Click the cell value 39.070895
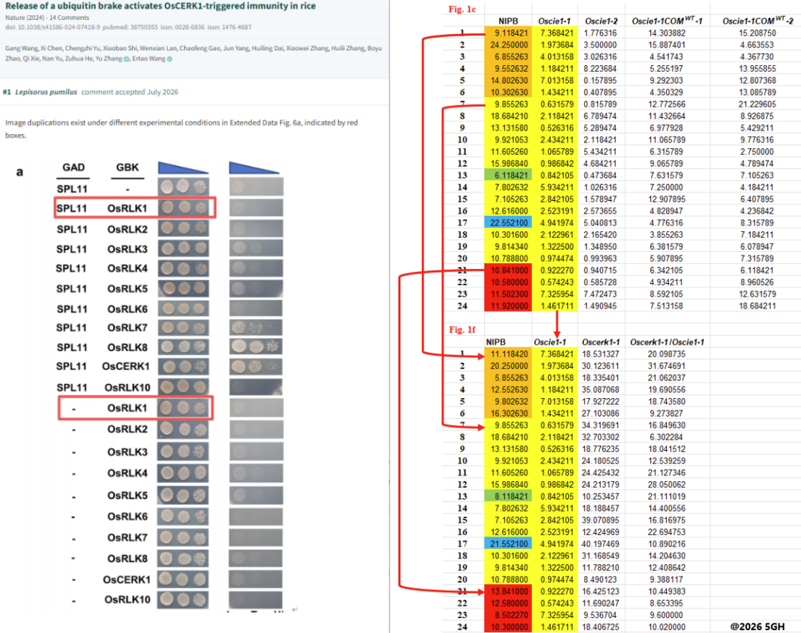 point(600,520)
